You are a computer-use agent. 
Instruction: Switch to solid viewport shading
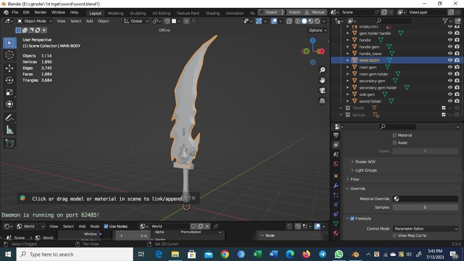(x=304, y=21)
